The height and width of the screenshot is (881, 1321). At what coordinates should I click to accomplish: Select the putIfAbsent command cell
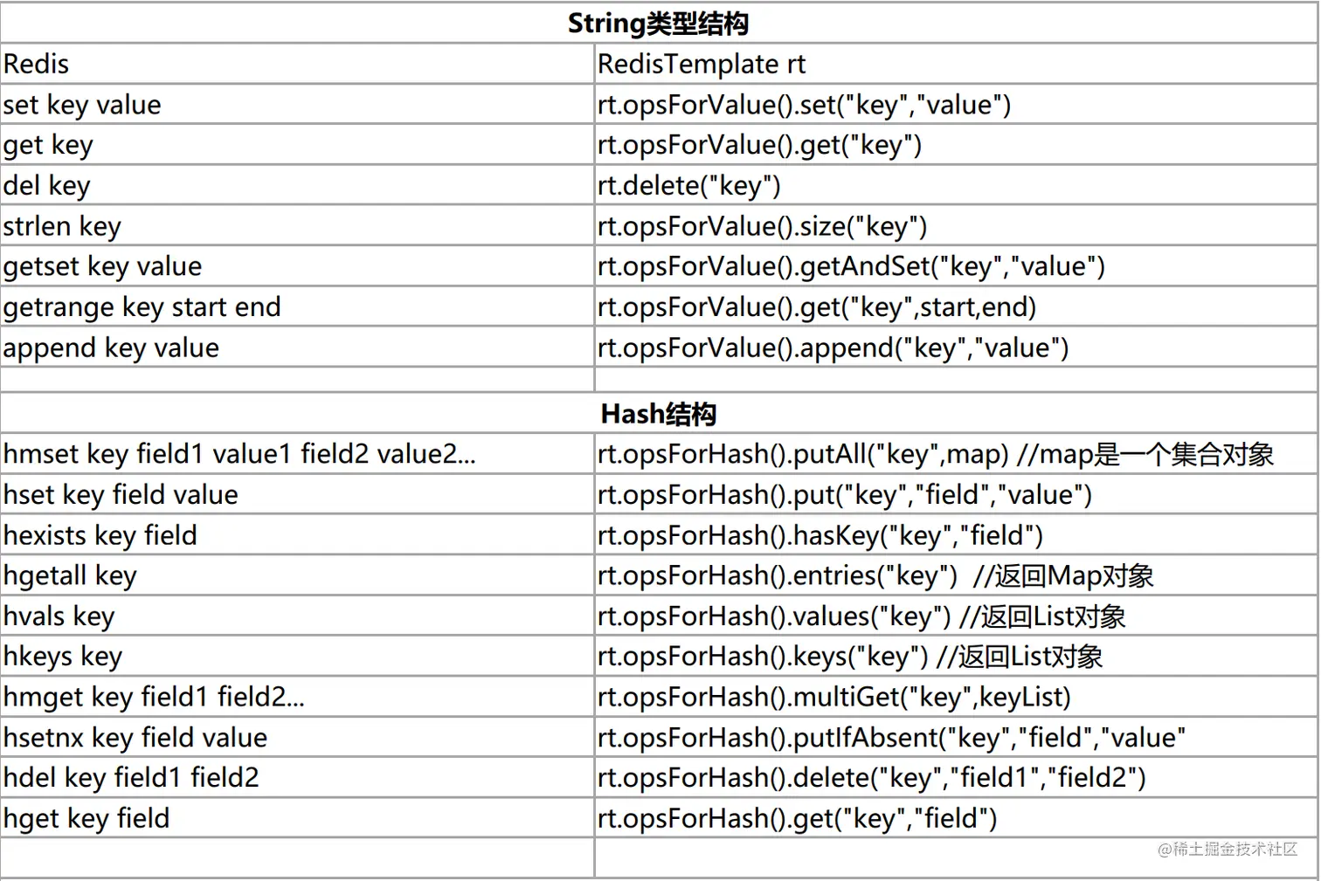[x=955, y=738]
